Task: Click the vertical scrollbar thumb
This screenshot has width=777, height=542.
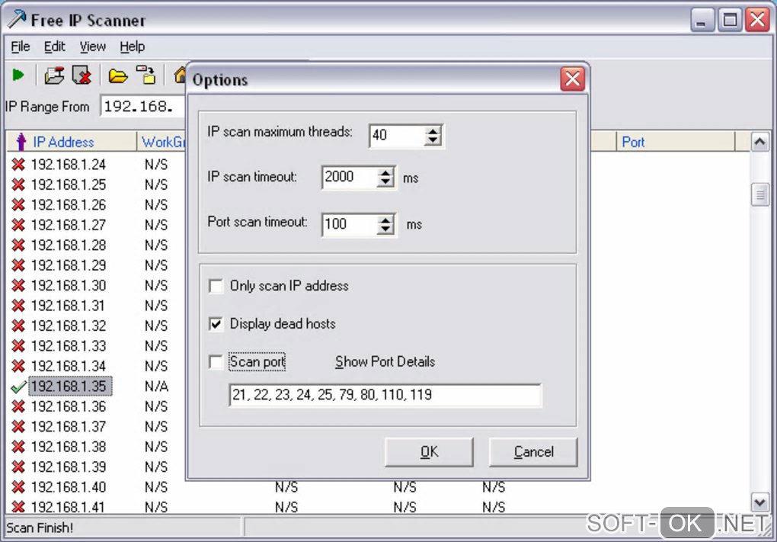Action: (759, 194)
